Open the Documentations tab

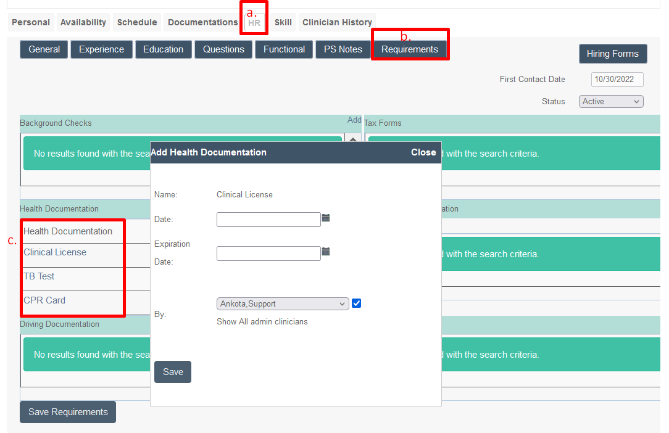[x=202, y=22]
